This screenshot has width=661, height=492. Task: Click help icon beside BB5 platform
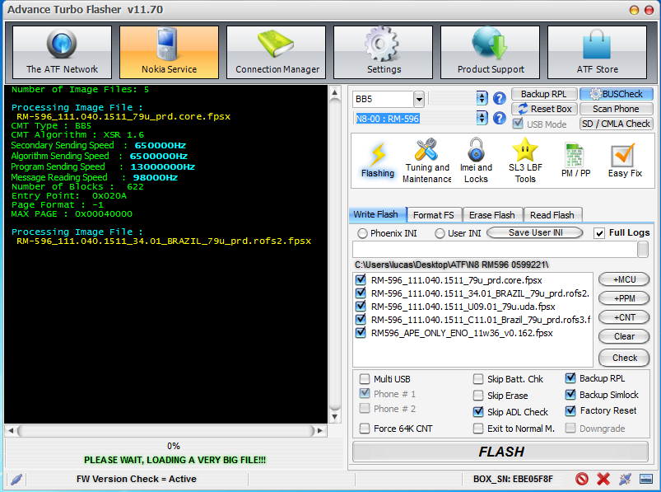[x=500, y=99]
